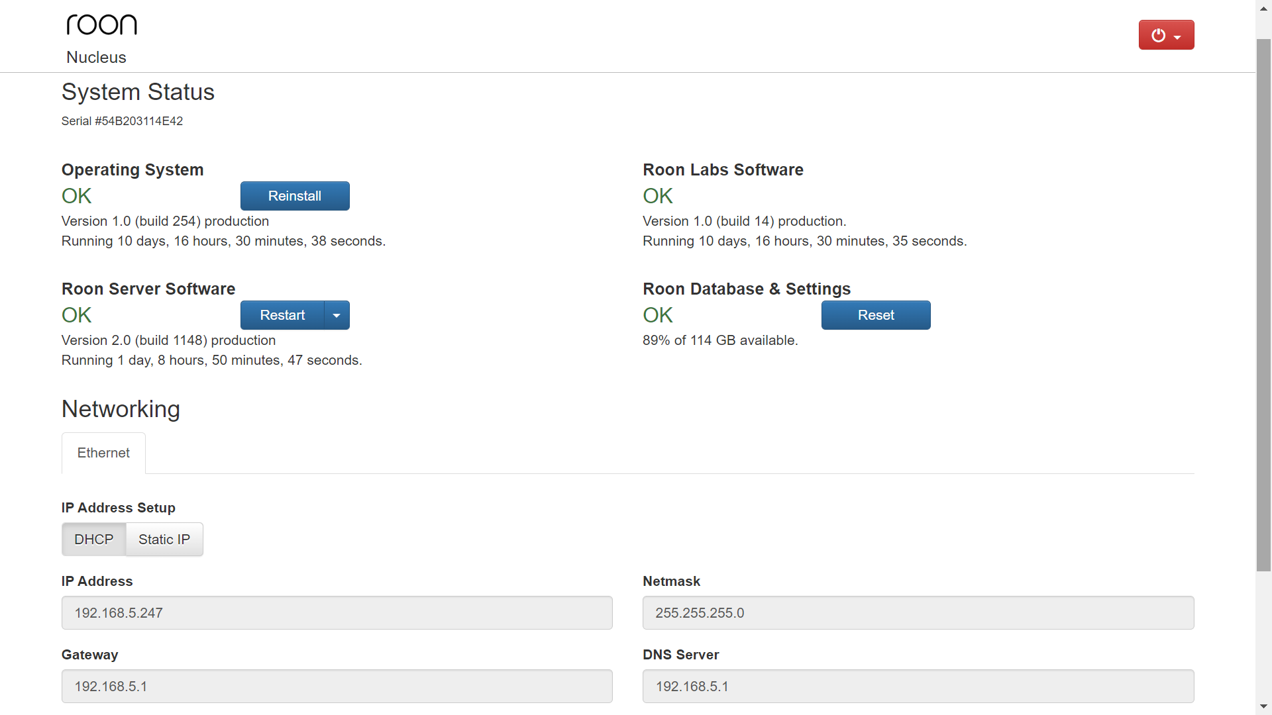
Task: Click "Version 1.0 (build 14) production" text
Action: pos(744,221)
